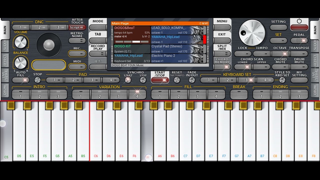Open the Setting button
The height and width of the screenshot is (180, 320).
[278, 27]
